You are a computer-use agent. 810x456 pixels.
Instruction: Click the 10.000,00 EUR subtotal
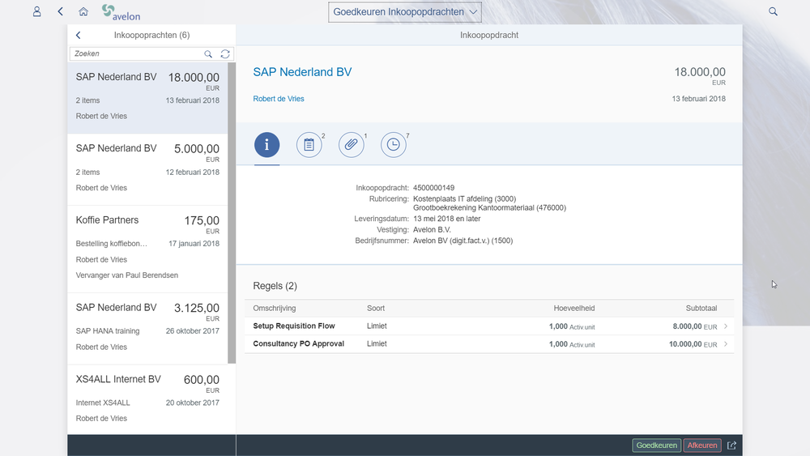pyautogui.click(x=693, y=344)
